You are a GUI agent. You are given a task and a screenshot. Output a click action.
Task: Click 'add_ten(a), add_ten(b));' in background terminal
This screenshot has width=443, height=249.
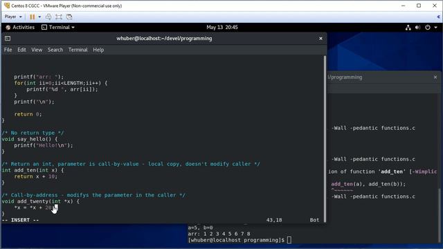[368, 184]
